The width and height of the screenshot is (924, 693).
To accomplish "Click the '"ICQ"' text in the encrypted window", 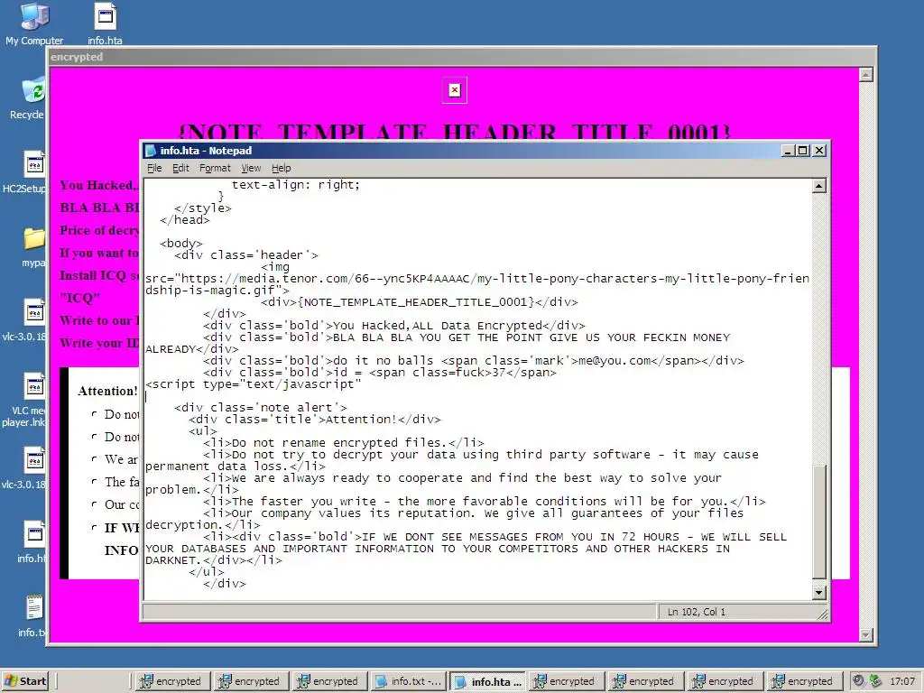I will click(x=79, y=298).
